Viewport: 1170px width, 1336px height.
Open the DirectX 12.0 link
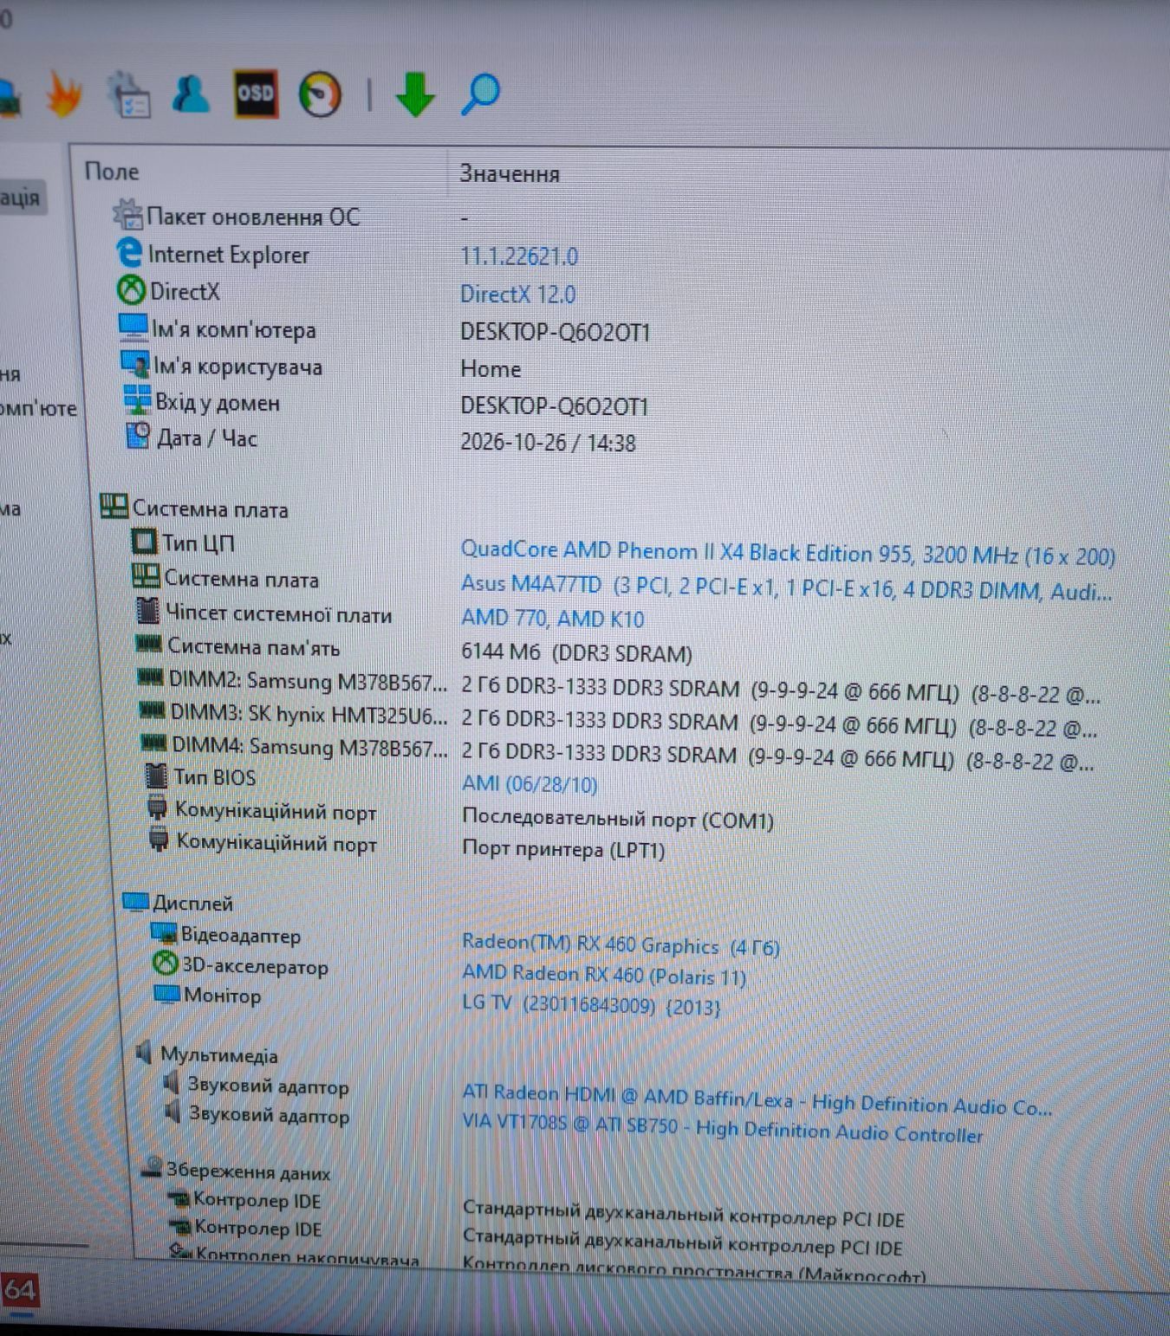click(517, 294)
